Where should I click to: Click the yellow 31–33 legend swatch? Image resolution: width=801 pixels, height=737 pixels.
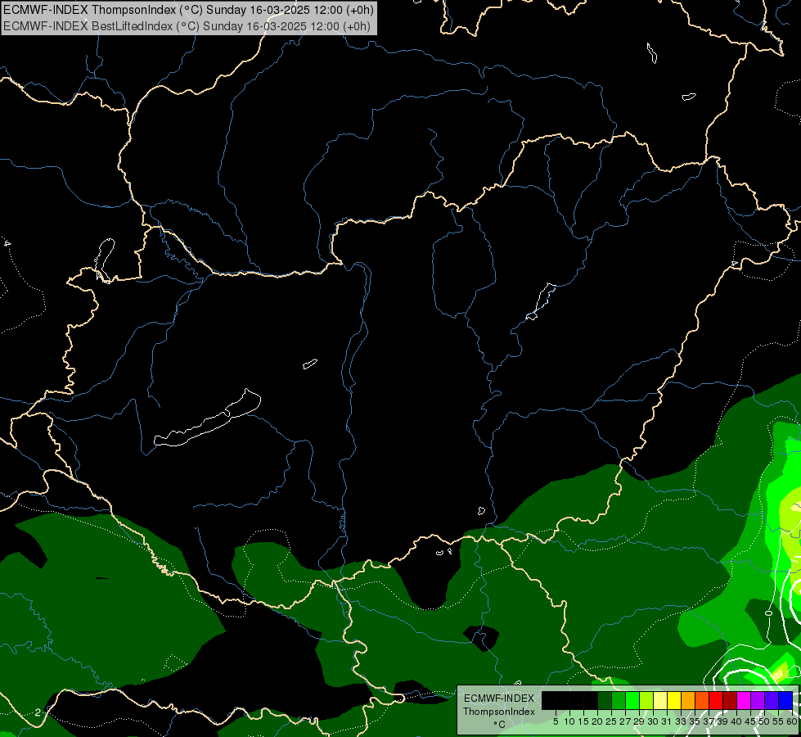click(674, 701)
